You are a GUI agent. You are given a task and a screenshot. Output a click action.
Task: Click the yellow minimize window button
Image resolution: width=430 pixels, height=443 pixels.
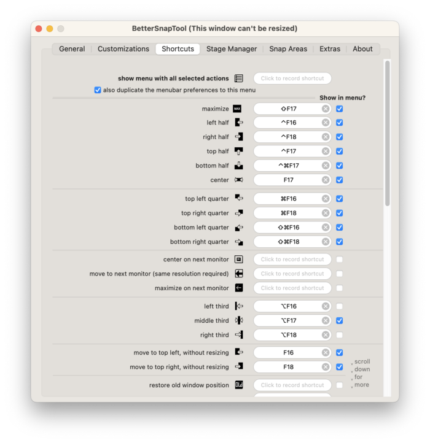(50, 29)
